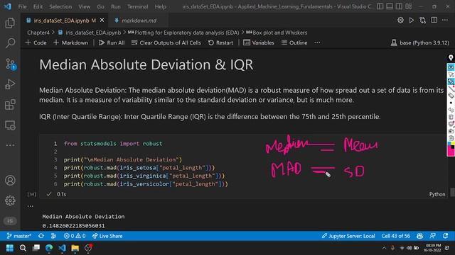Click the vertical scrollbar of the notebook
This screenshot has height=255, width=455.
(452, 192)
